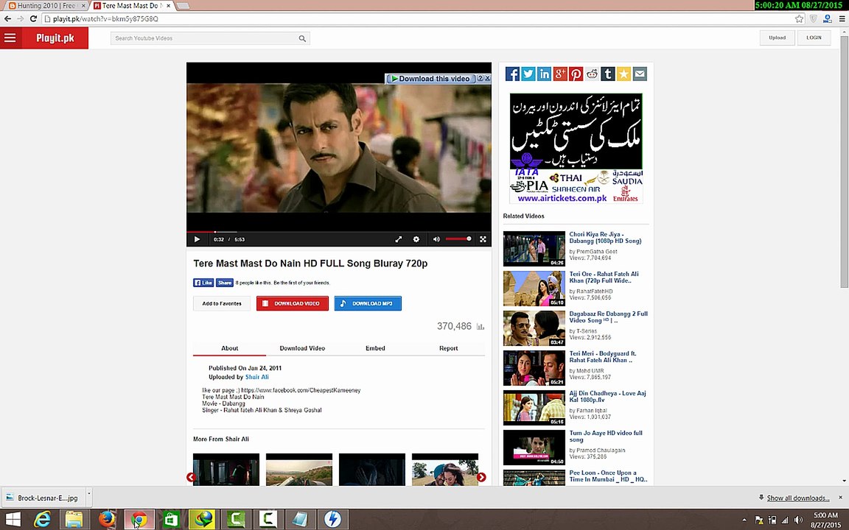Click the LOGIN button
The height and width of the screenshot is (530, 849).
click(x=814, y=38)
